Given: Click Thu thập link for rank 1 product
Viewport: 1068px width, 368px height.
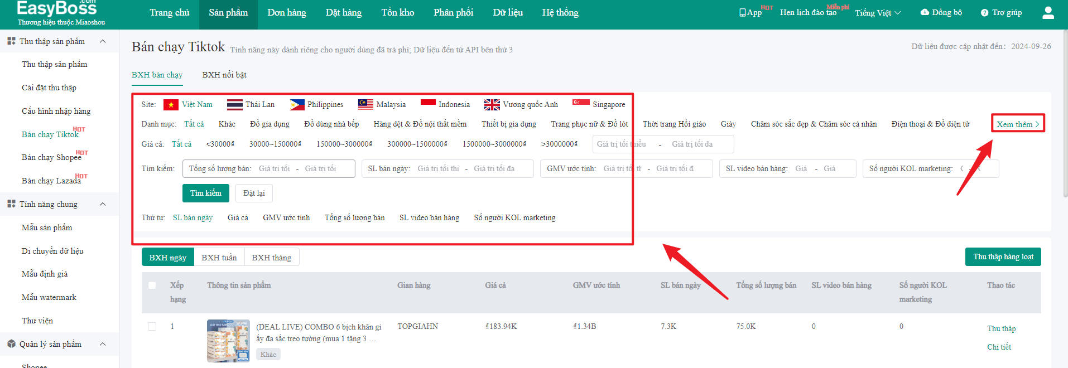Looking at the screenshot, I should coord(1002,328).
